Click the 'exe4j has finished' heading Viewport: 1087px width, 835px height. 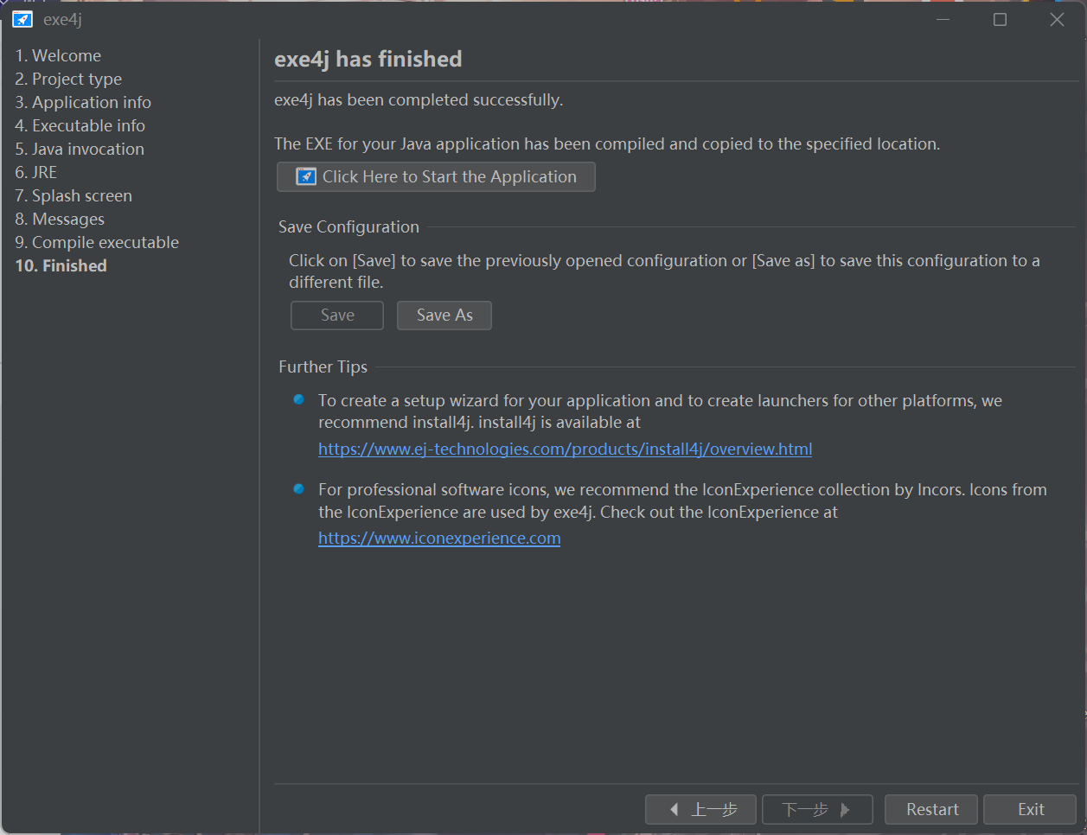[368, 59]
